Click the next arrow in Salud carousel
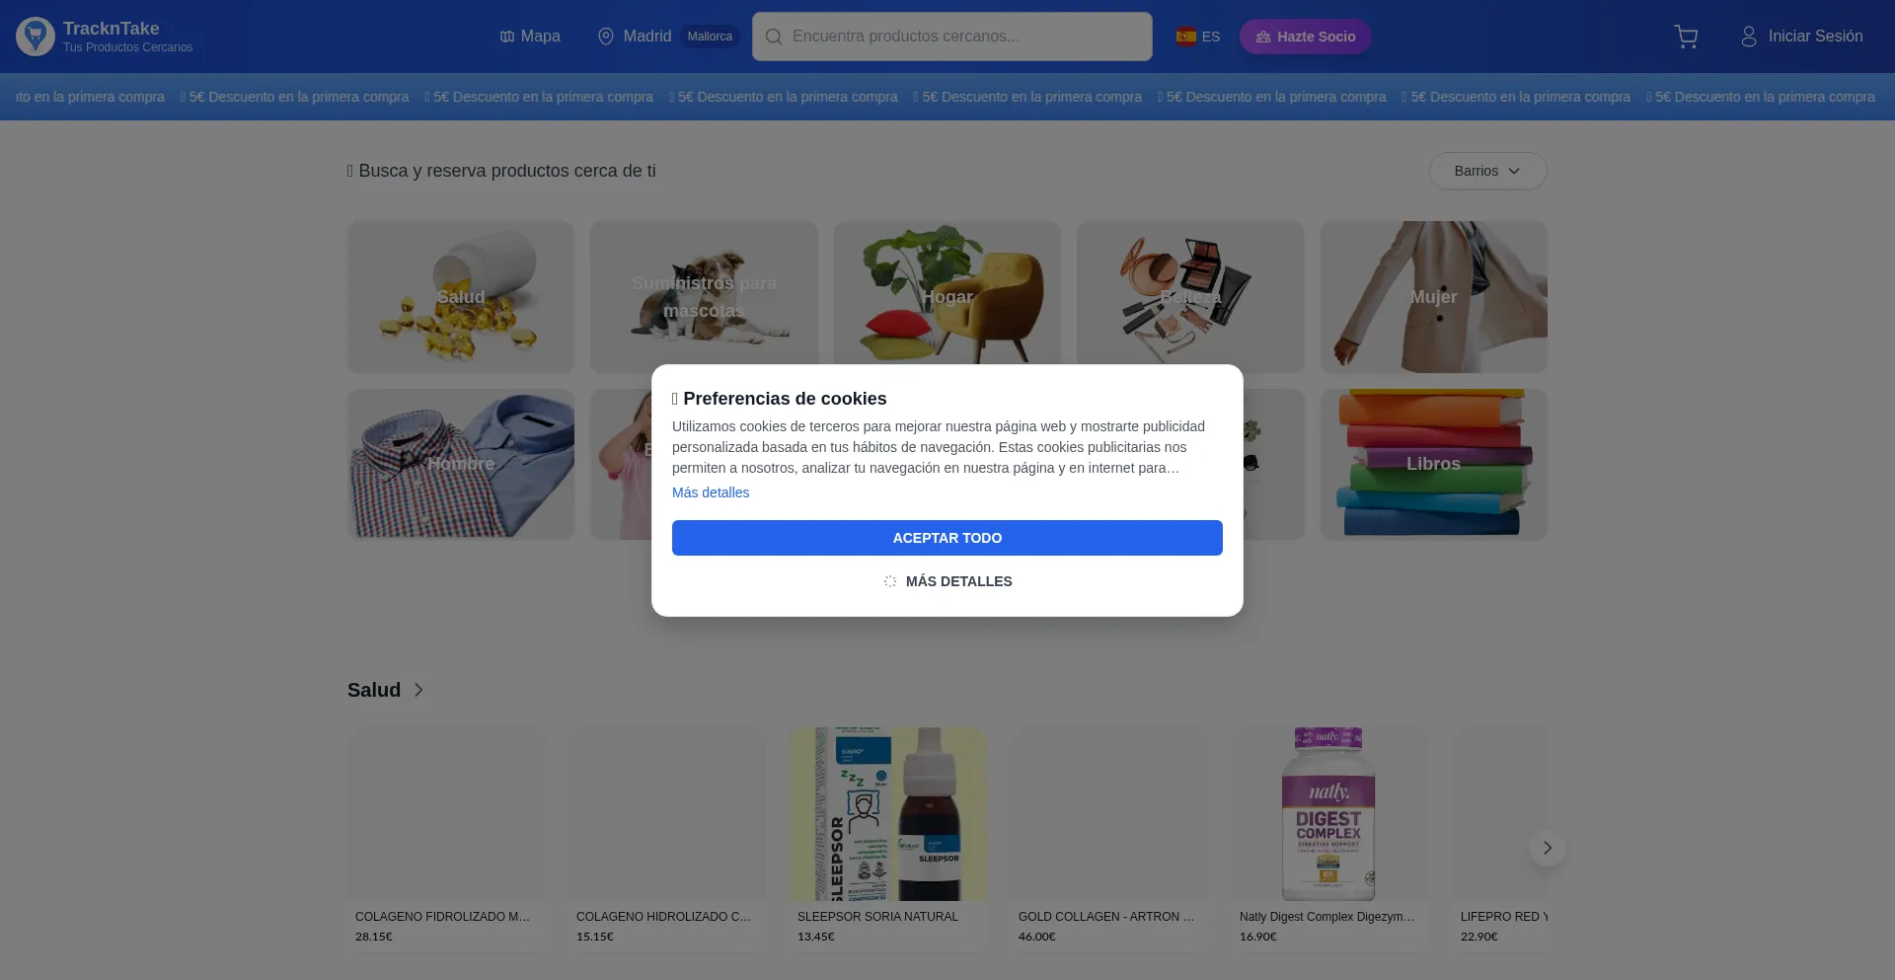This screenshot has width=1895, height=980. click(1547, 848)
